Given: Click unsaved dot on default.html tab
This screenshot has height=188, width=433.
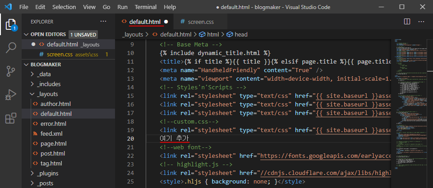Looking at the screenshot, I should click(166, 22).
